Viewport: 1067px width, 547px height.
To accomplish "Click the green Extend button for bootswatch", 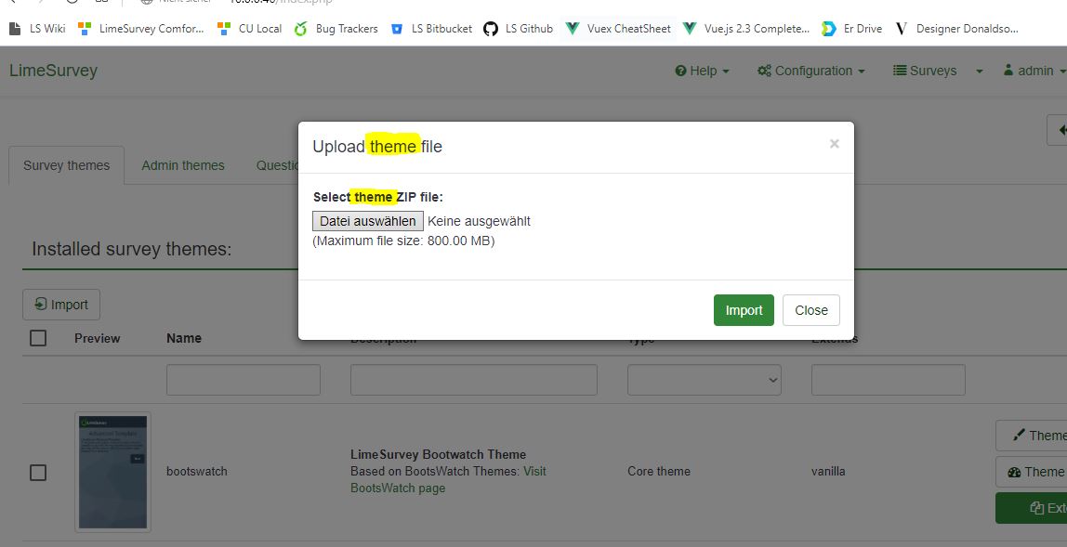I will (1032, 508).
